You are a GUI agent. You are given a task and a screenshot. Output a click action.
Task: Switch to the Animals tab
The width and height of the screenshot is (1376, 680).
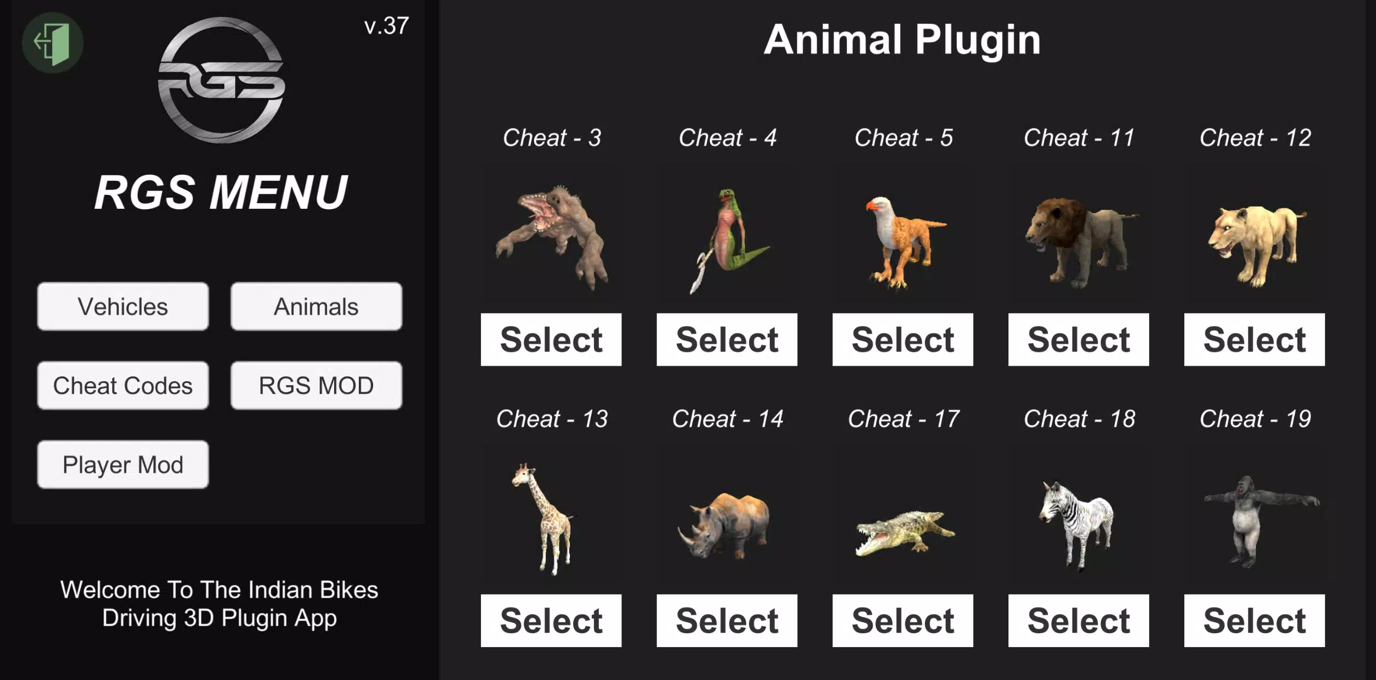tap(315, 306)
